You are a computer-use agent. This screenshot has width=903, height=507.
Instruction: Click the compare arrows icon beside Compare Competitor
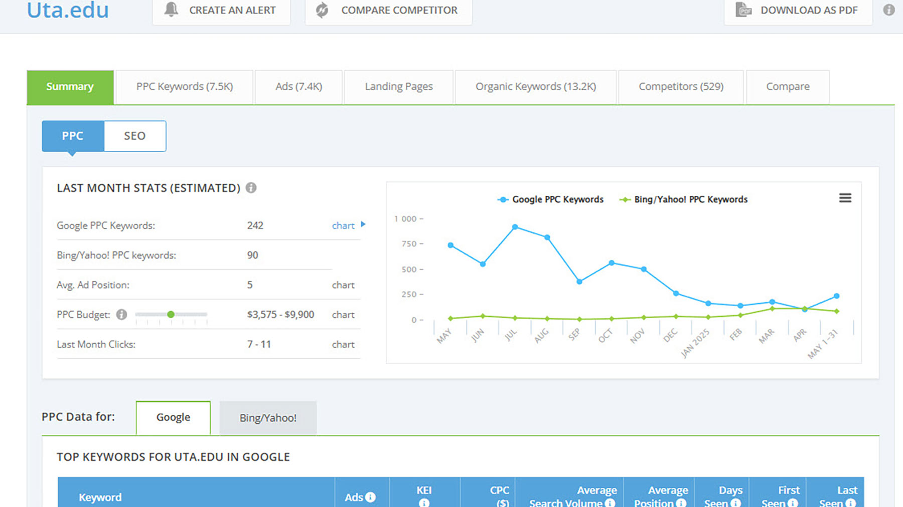point(322,10)
